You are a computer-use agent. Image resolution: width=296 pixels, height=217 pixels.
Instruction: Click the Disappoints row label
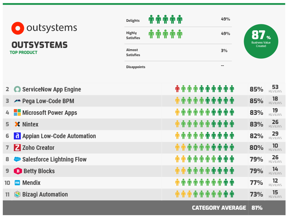pos(136,67)
